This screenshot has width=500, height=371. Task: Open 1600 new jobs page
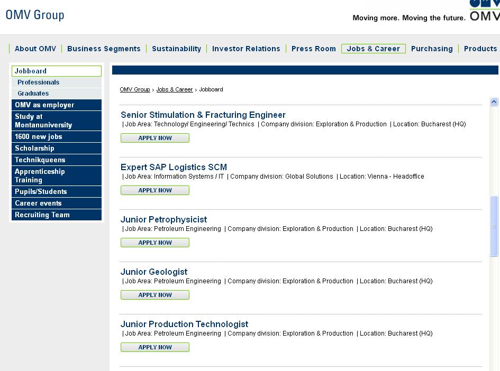pos(57,137)
